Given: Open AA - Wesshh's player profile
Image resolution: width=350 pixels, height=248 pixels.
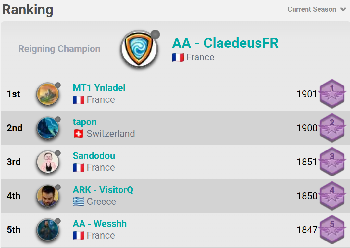Looking at the screenshot, I should click(100, 224).
